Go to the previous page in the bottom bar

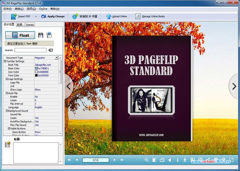coord(77,160)
